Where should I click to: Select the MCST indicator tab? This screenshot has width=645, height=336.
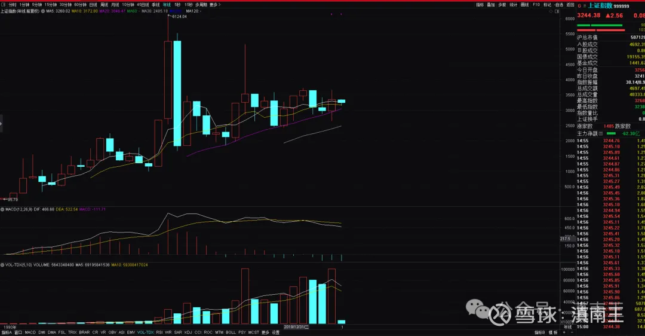254,332
